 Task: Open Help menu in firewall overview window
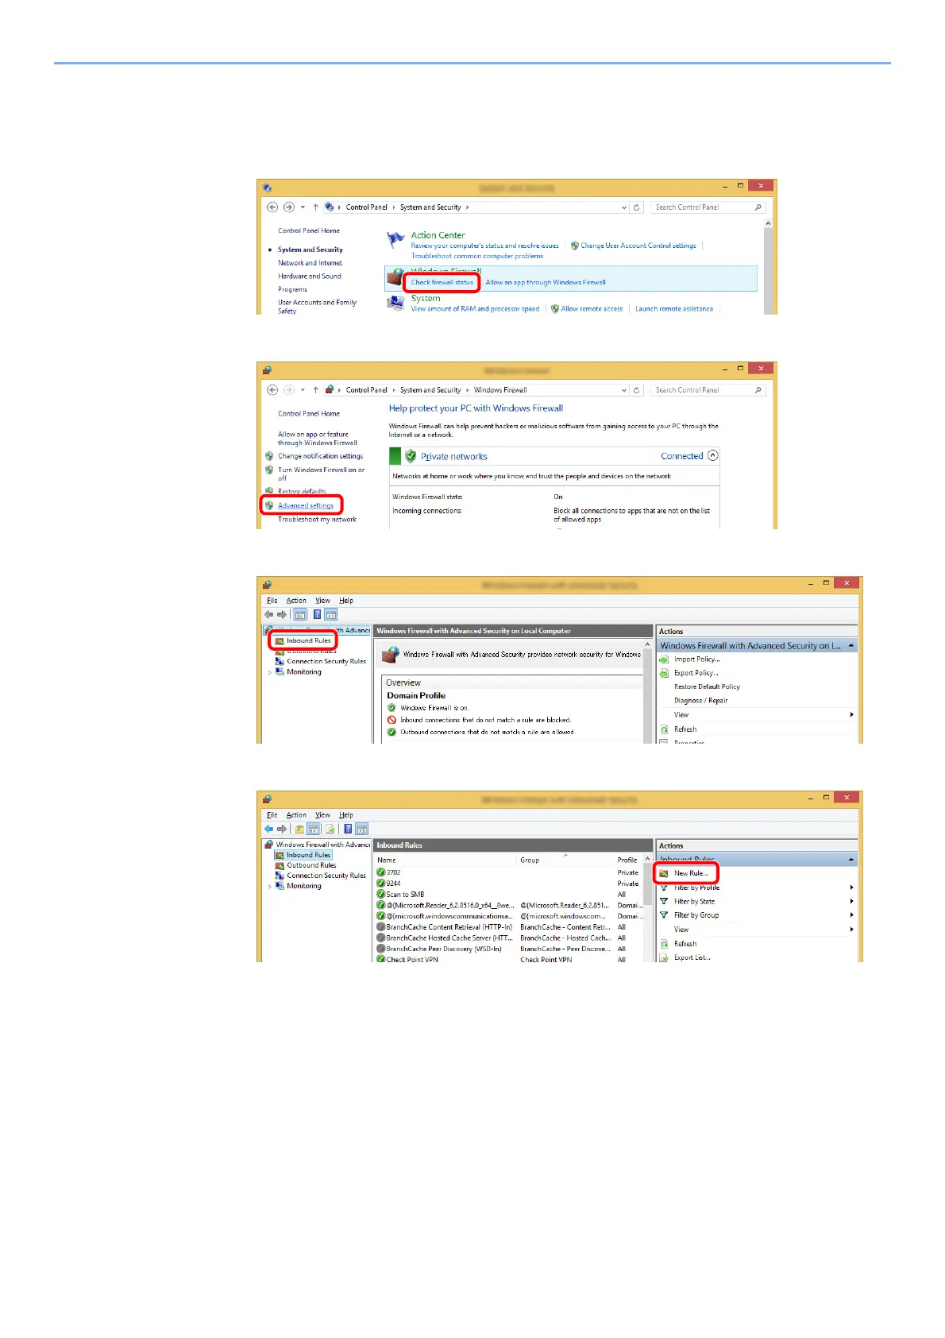tap(346, 601)
